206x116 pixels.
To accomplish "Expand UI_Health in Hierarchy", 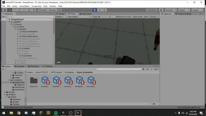I will [x=18, y=49].
